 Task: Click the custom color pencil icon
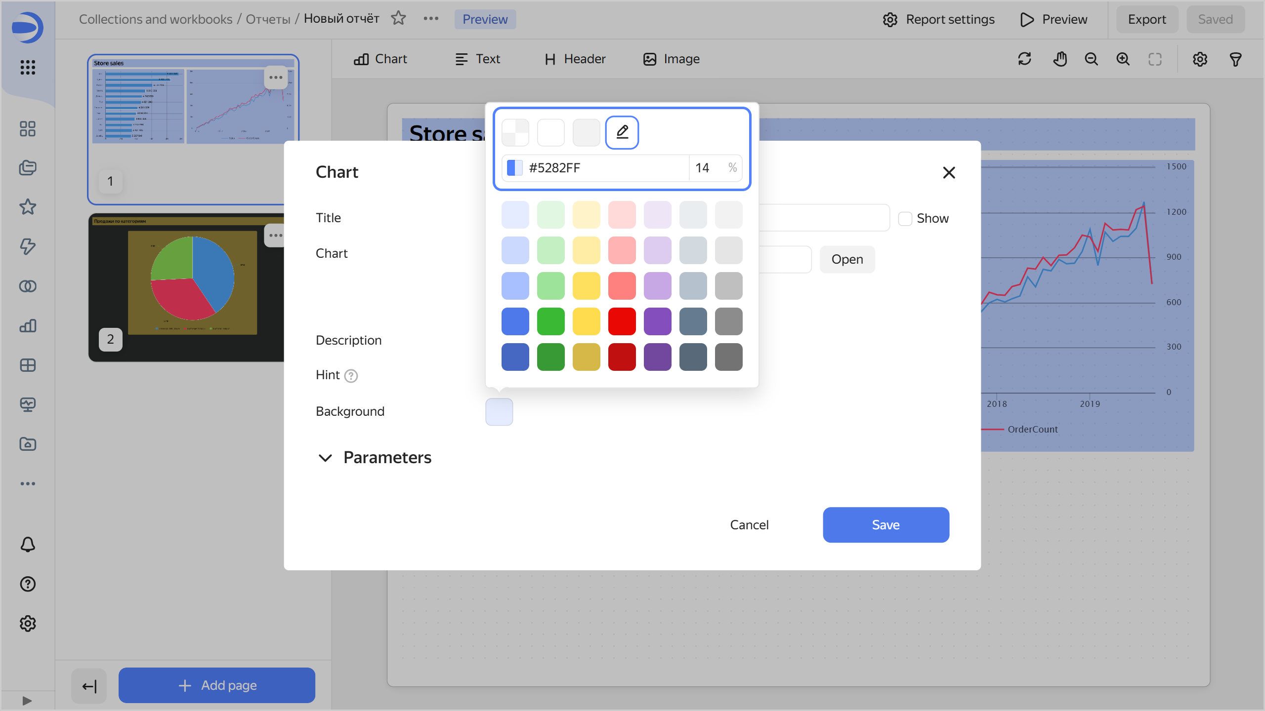click(622, 132)
